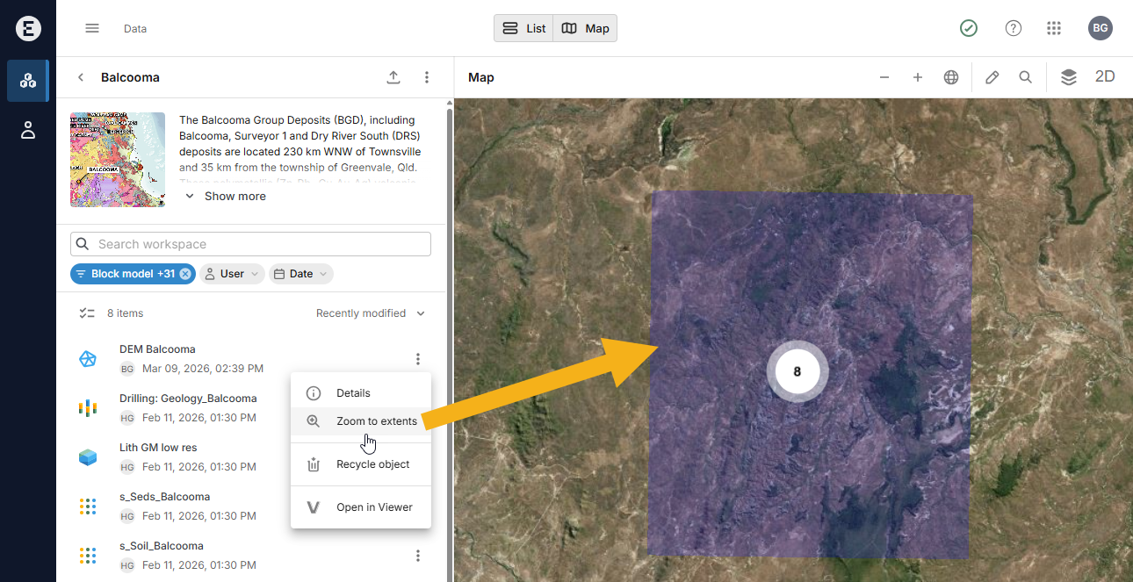Zoom in using the plus icon

(x=917, y=77)
